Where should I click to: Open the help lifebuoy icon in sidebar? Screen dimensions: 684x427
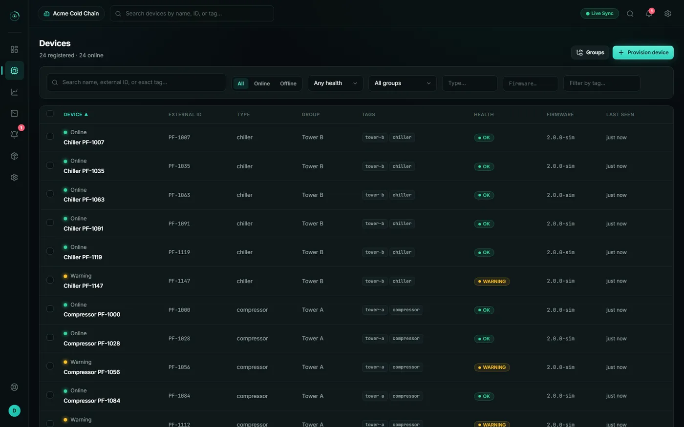coord(14,387)
